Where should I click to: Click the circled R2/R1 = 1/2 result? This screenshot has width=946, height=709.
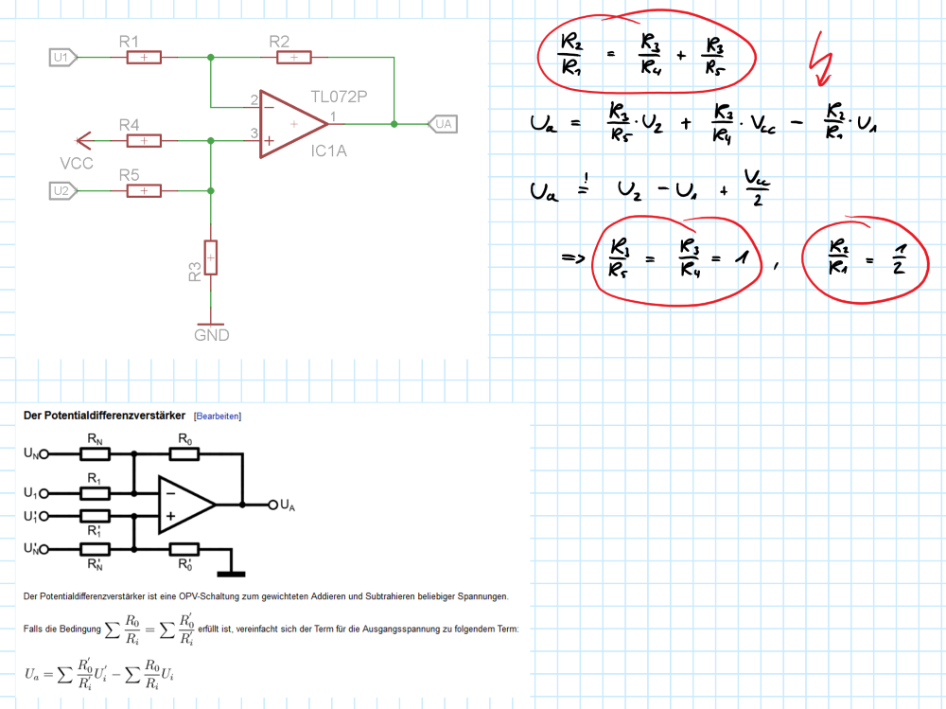tap(866, 260)
